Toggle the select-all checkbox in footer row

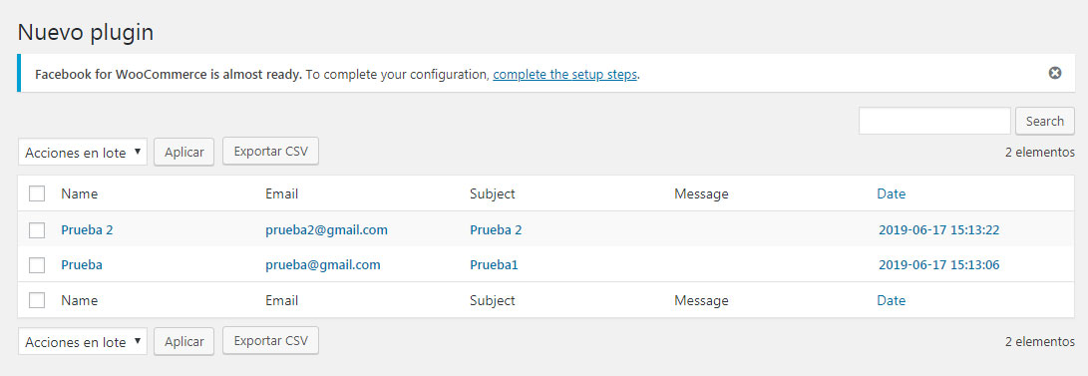[38, 300]
